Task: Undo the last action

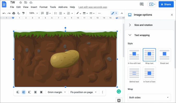Action: pyautogui.click(x=4, y=13)
